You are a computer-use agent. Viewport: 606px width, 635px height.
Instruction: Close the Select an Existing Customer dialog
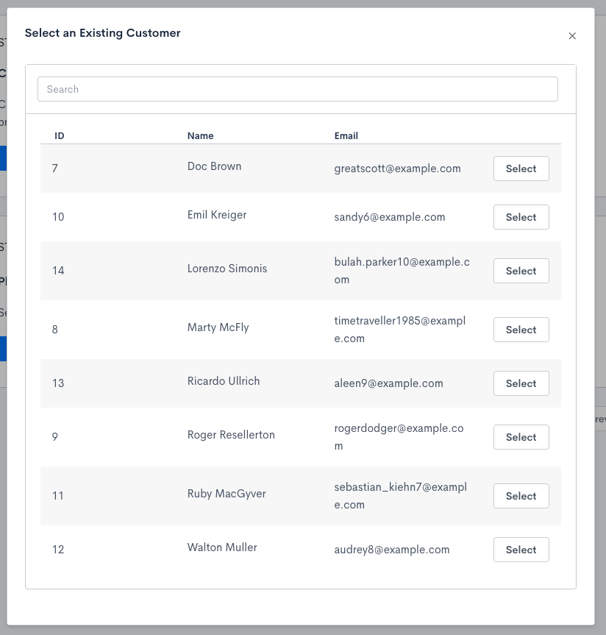coord(572,36)
